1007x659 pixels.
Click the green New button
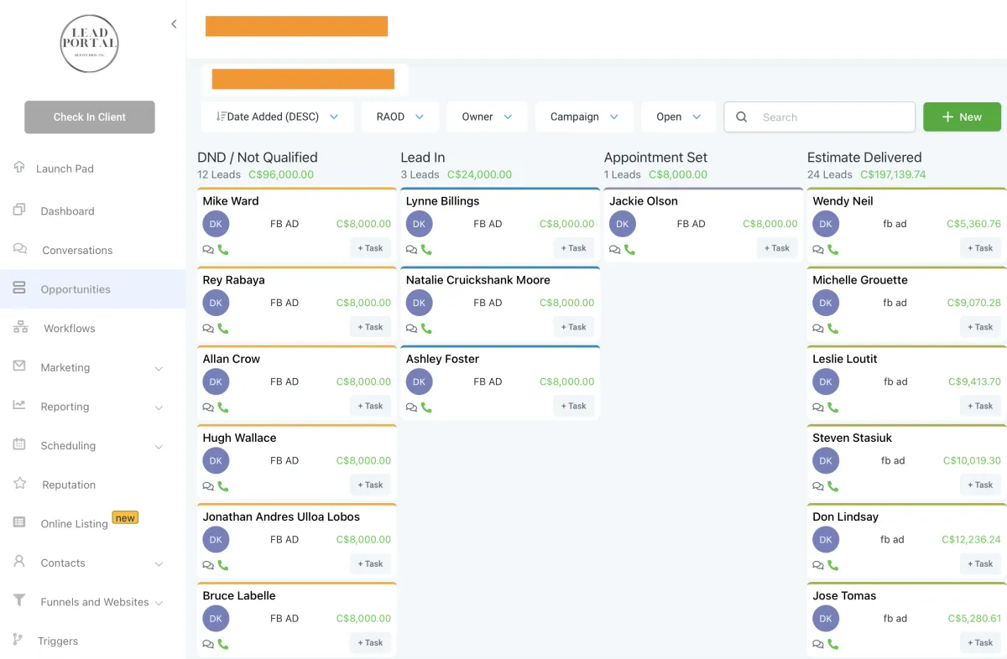[x=962, y=117]
